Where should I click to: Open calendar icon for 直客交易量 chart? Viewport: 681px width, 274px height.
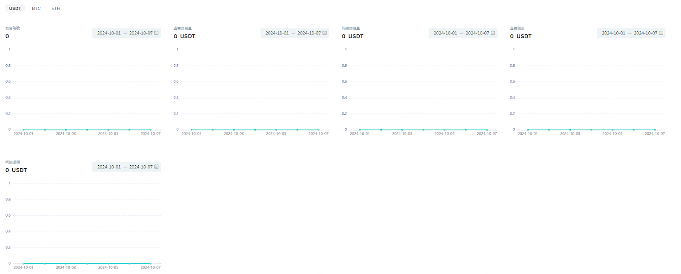pyautogui.click(x=324, y=33)
